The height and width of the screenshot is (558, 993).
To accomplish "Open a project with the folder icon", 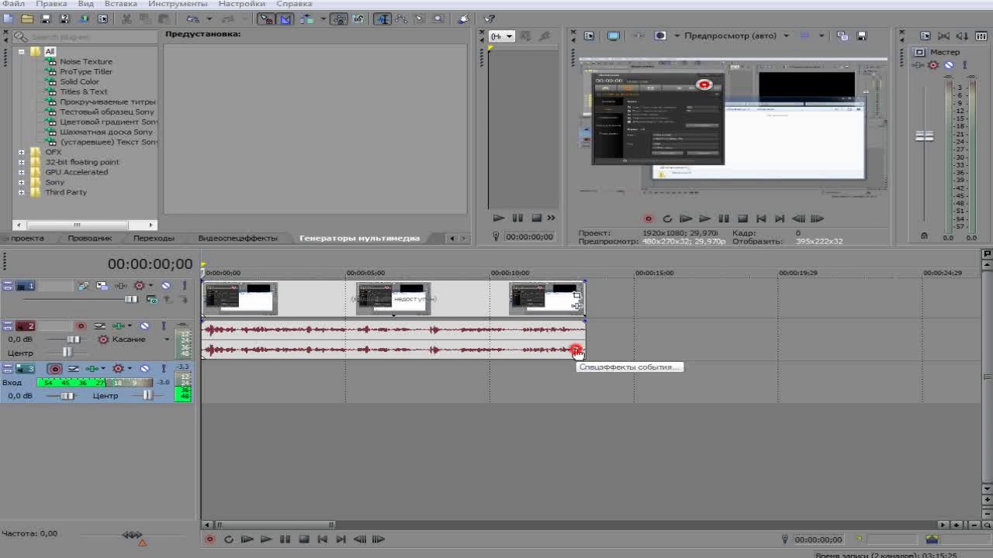I will 27,19.
